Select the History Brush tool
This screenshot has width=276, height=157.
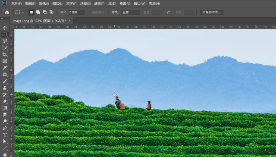(x=5, y=95)
